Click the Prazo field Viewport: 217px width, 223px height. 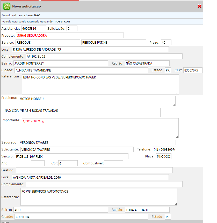tap(166, 42)
